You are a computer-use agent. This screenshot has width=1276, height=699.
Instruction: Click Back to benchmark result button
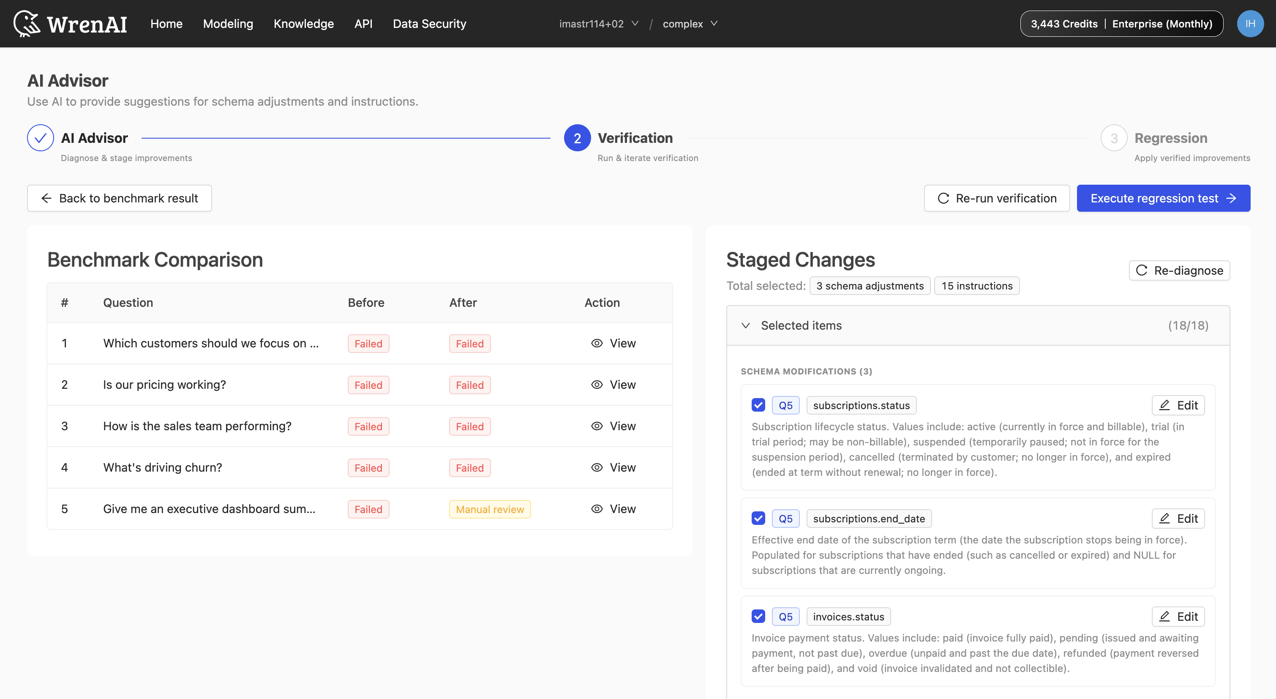click(x=120, y=198)
